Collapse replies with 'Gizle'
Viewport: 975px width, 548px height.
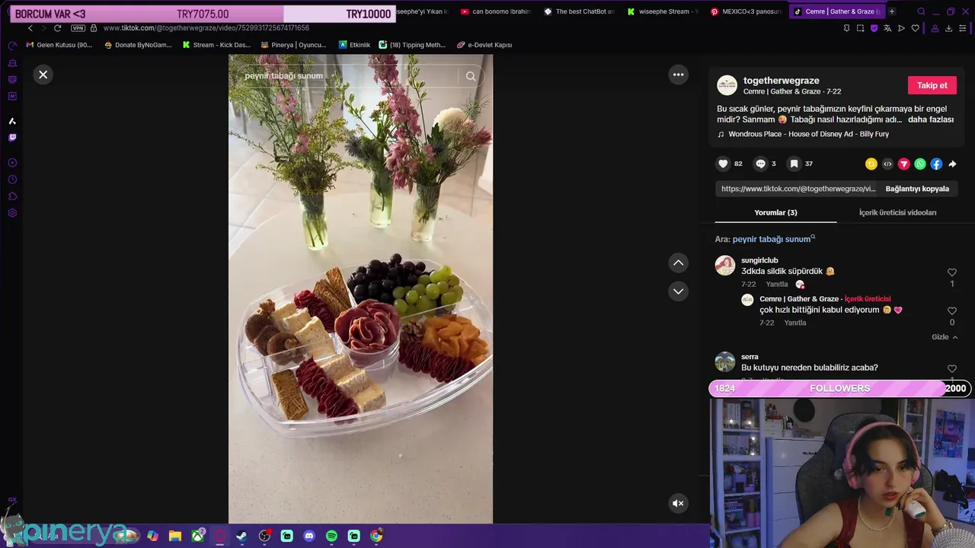[944, 337]
